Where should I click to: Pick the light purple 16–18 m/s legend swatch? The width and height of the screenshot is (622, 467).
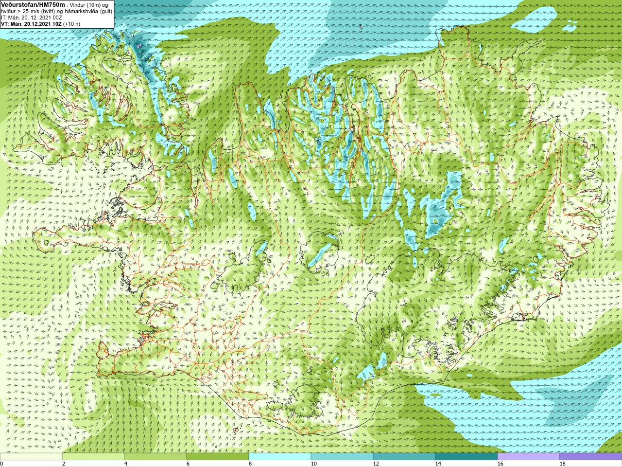529,457
